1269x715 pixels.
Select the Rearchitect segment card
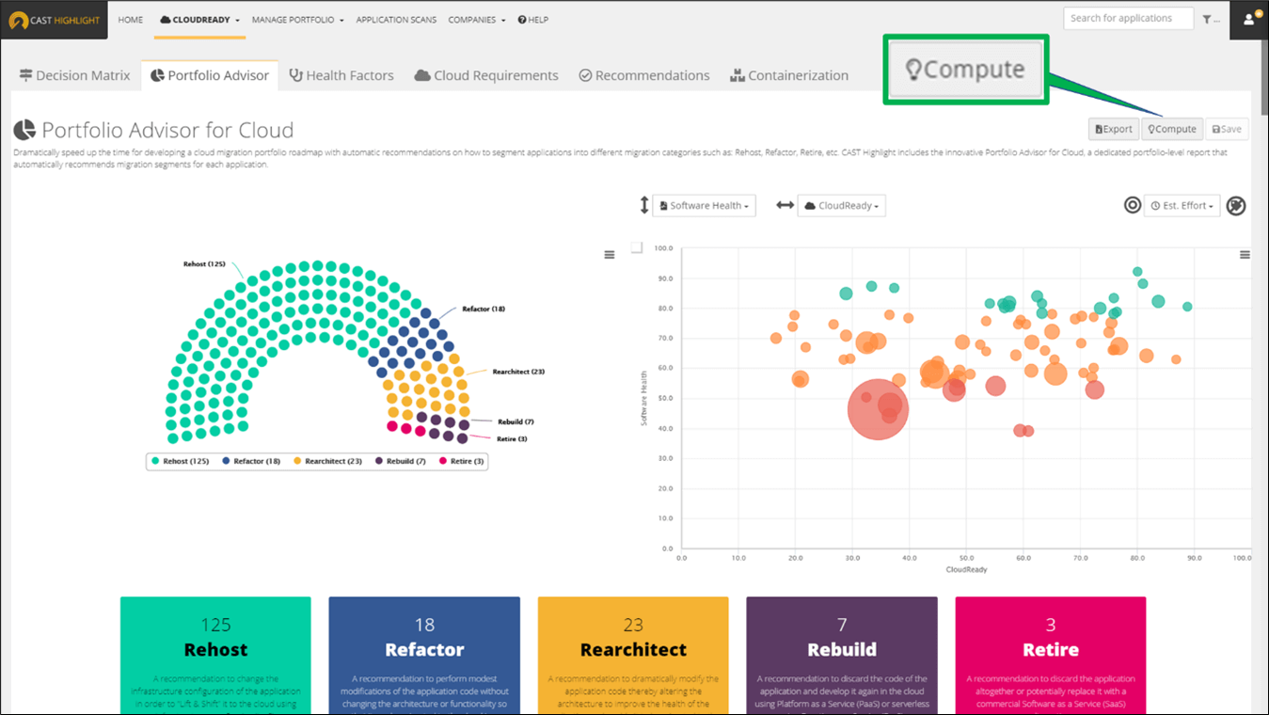(632, 654)
